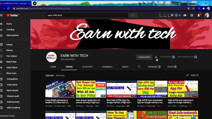Open the ABOUT tab
This screenshot has height=119, width=212.
tap(125, 67)
